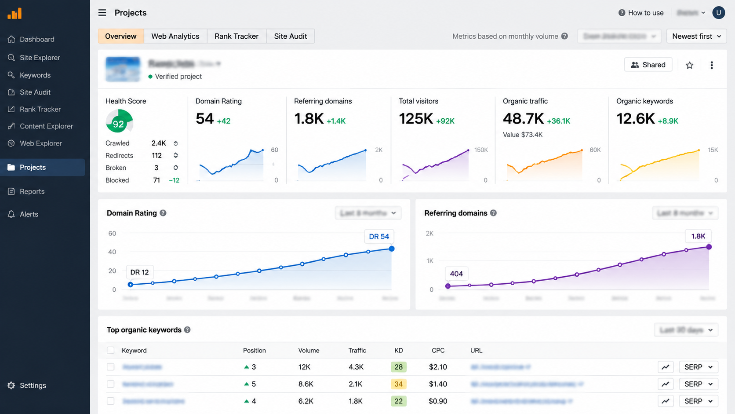Open the blurred date range dropdown near Newest first

[x=619, y=36]
